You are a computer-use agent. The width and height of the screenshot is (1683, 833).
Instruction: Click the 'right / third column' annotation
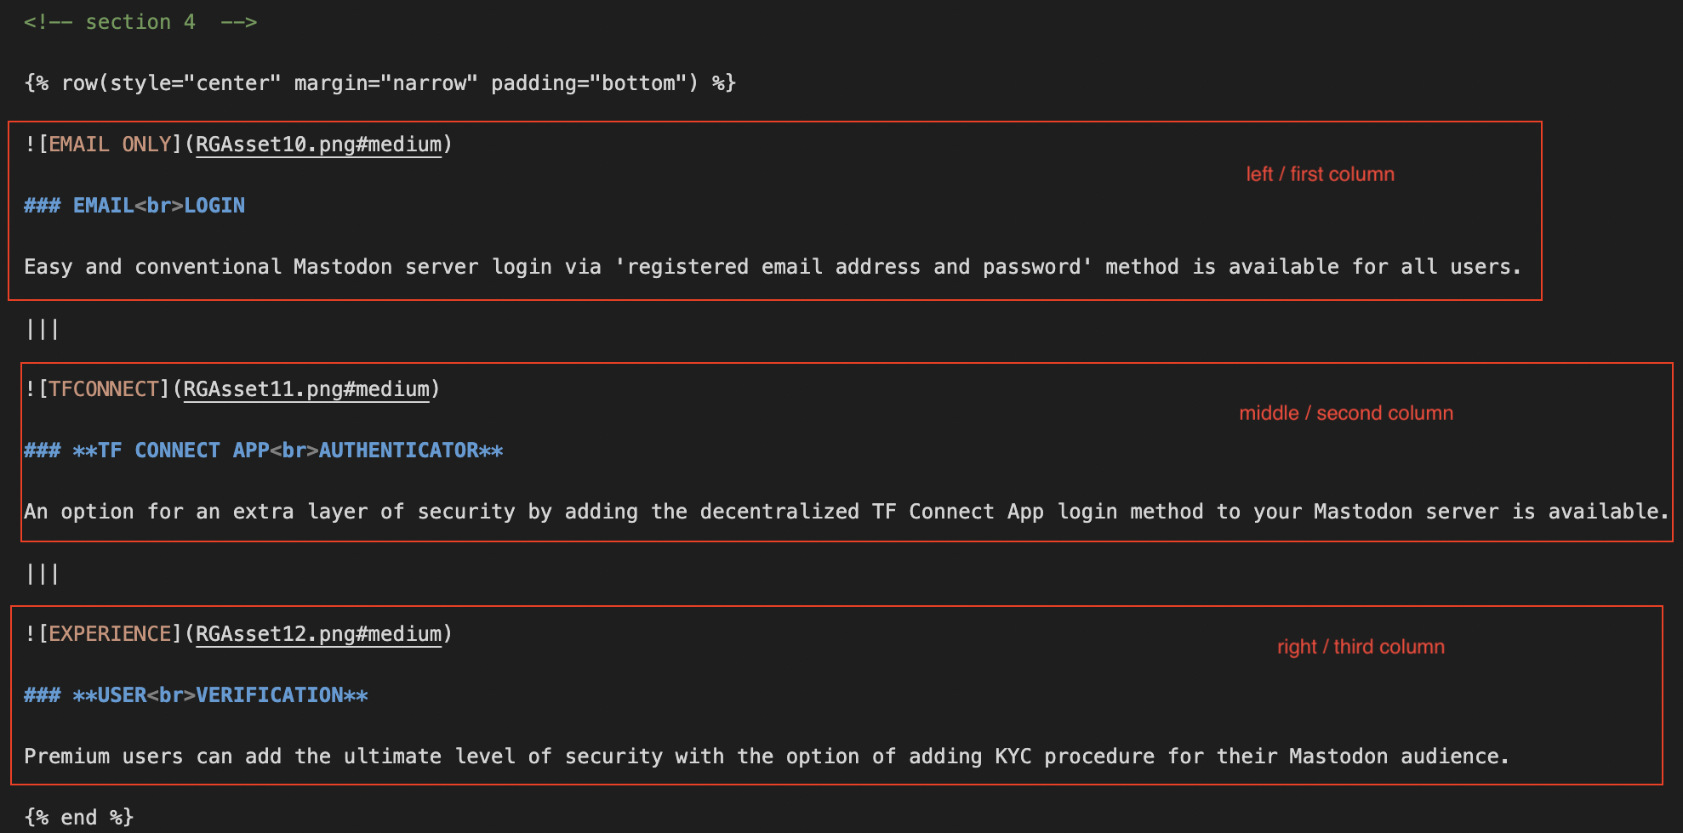(x=1361, y=647)
